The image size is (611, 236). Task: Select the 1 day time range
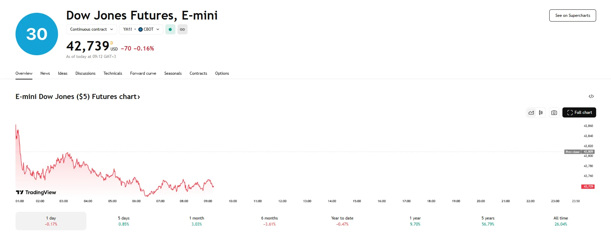(x=51, y=221)
